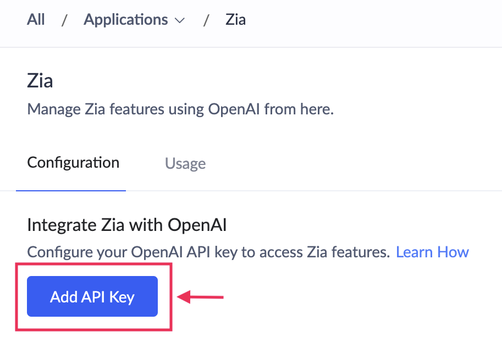Switch to the Configuration tab
Viewport: 502px width, 353px height.
[x=73, y=163]
